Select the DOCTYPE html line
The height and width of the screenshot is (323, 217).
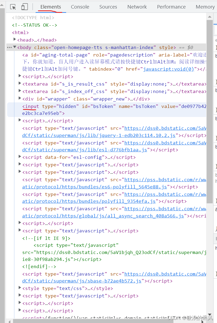click(x=33, y=18)
